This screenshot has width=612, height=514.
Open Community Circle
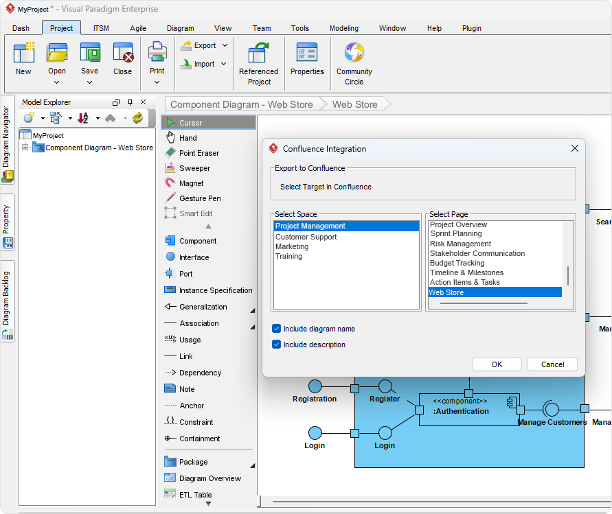[354, 64]
